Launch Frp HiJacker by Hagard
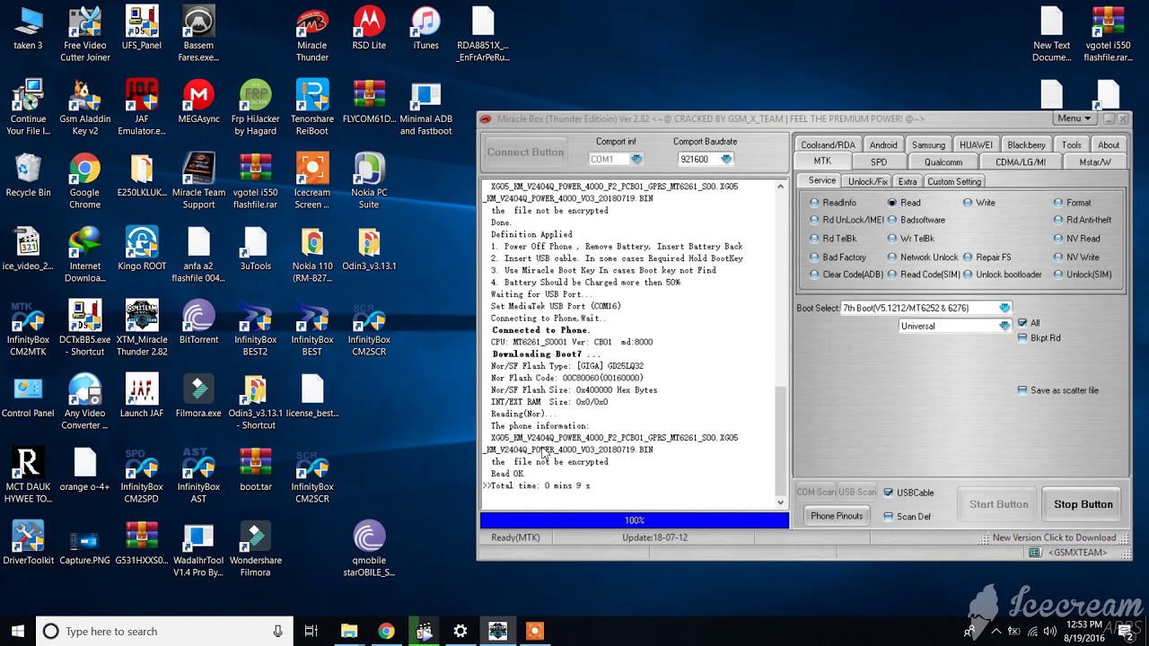Viewport: 1149px width, 646px height. [x=256, y=108]
